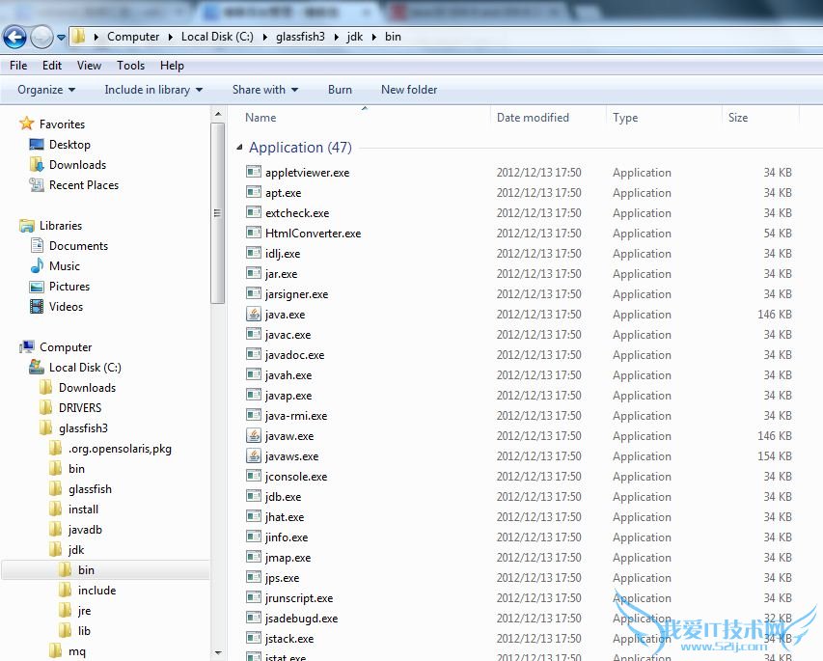Click the appletviewer.exe file icon
Viewport: 823px width, 661px height.
(254, 172)
